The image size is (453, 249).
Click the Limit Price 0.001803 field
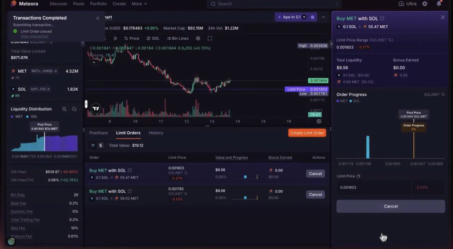tap(374, 187)
